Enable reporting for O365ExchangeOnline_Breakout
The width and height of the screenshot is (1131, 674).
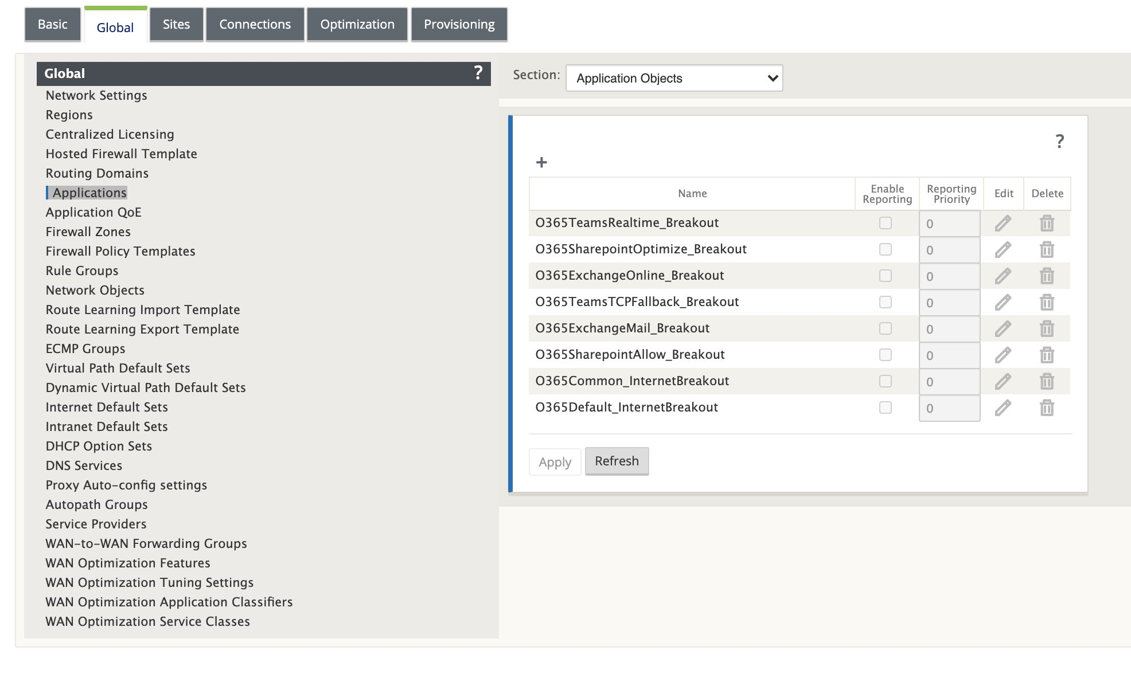pyautogui.click(x=886, y=276)
